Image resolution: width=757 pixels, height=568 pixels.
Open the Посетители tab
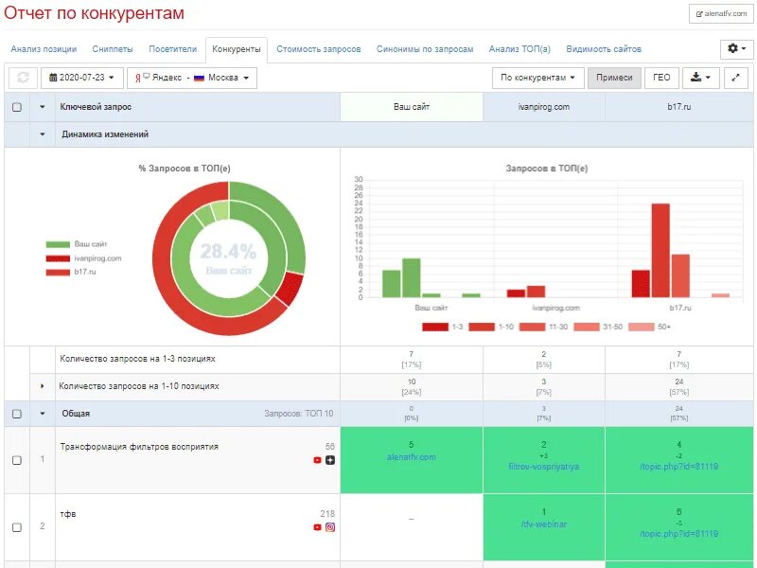pyautogui.click(x=173, y=49)
